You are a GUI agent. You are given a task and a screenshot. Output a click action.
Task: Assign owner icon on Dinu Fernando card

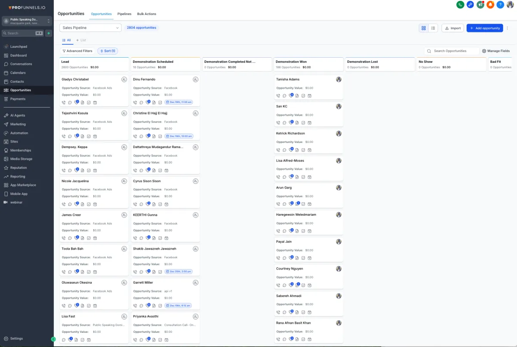click(x=196, y=80)
